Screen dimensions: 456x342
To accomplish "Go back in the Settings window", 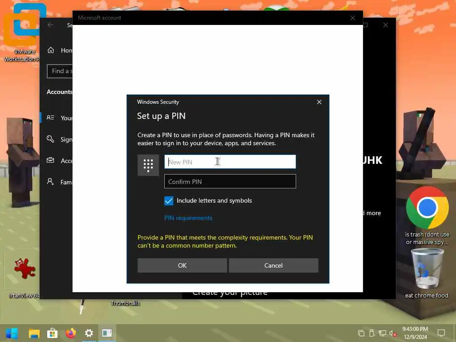I will point(51,25).
